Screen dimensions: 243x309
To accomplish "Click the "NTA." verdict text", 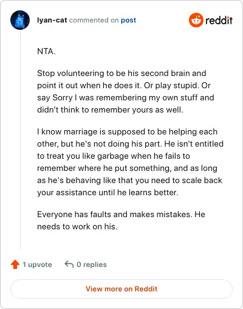I will point(46,51).
